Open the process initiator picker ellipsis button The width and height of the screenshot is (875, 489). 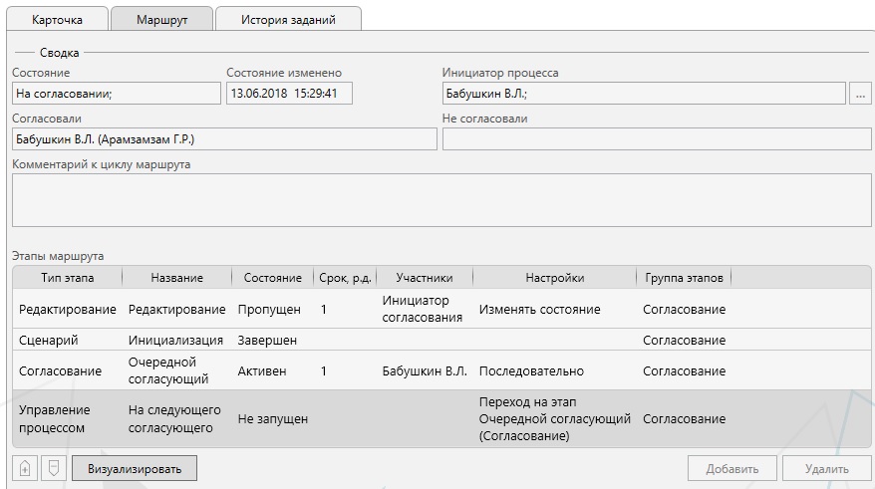point(860,94)
